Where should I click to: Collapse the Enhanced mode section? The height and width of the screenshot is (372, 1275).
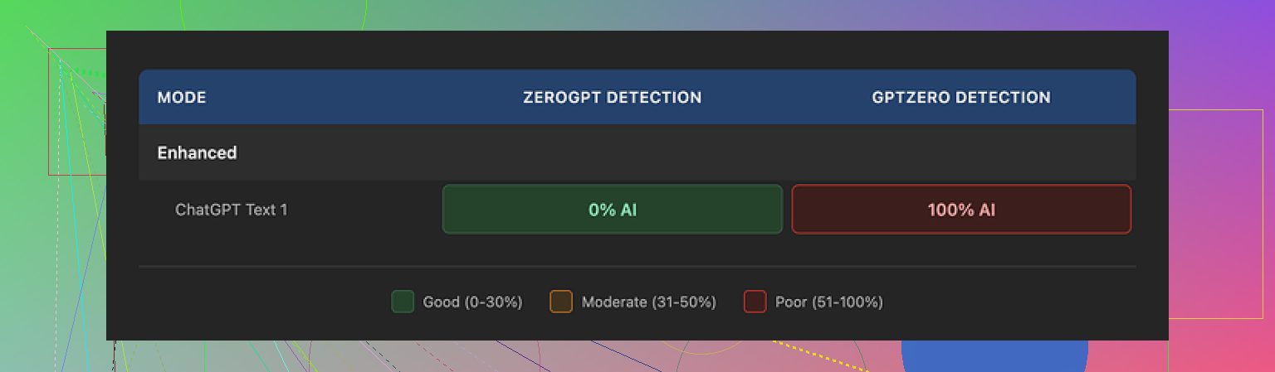[x=198, y=153]
